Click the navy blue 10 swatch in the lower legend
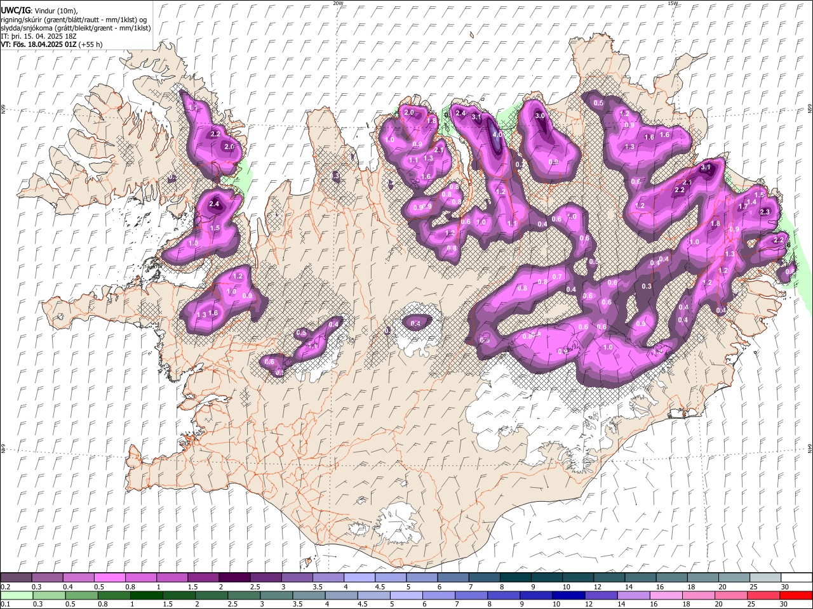Viewport: 813px width, 609px height. point(568,595)
